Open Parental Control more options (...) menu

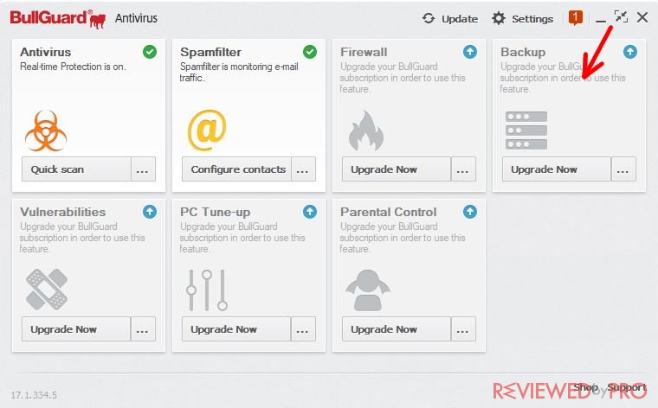coord(463,329)
